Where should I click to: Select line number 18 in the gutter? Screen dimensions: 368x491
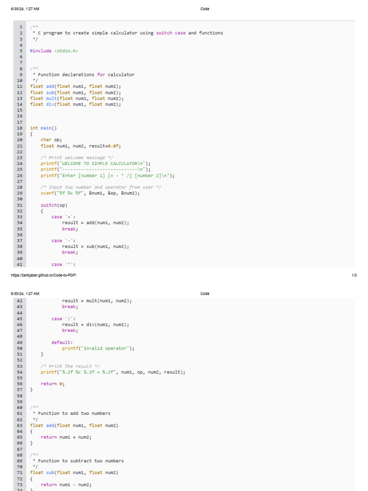click(20, 128)
